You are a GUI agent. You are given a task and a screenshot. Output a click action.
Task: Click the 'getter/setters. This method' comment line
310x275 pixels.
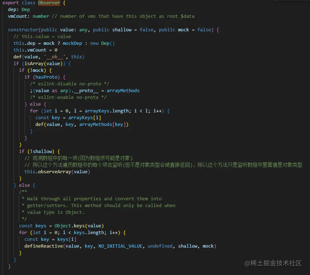click(x=98, y=206)
